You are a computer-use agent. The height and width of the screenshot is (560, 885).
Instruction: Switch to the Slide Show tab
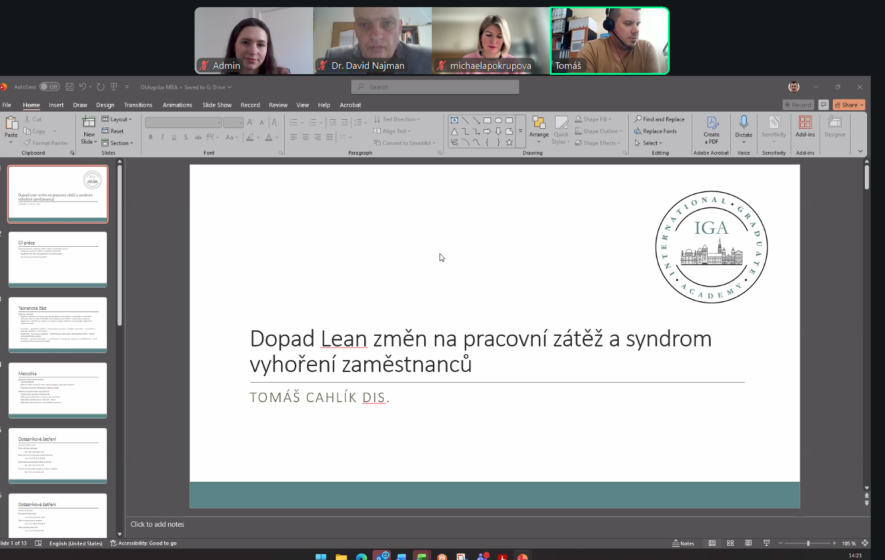217,105
